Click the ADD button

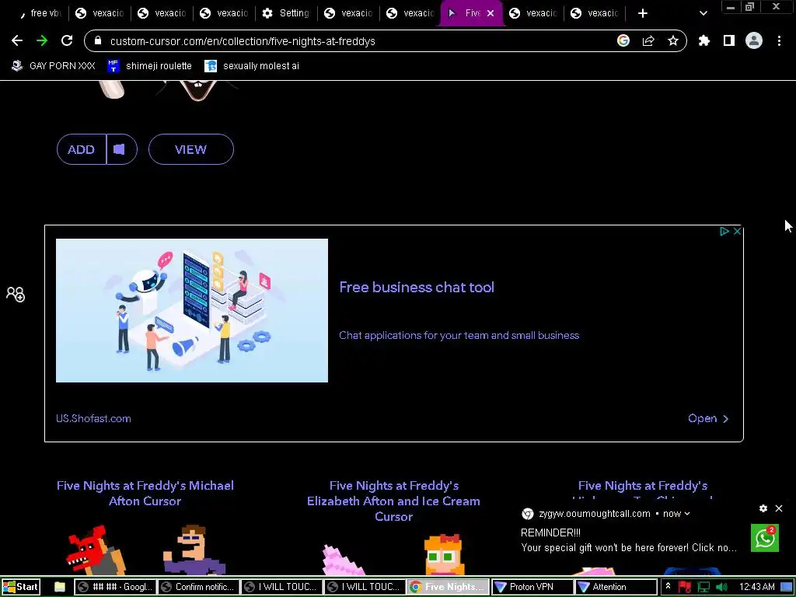pyautogui.click(x=81, y=149)
